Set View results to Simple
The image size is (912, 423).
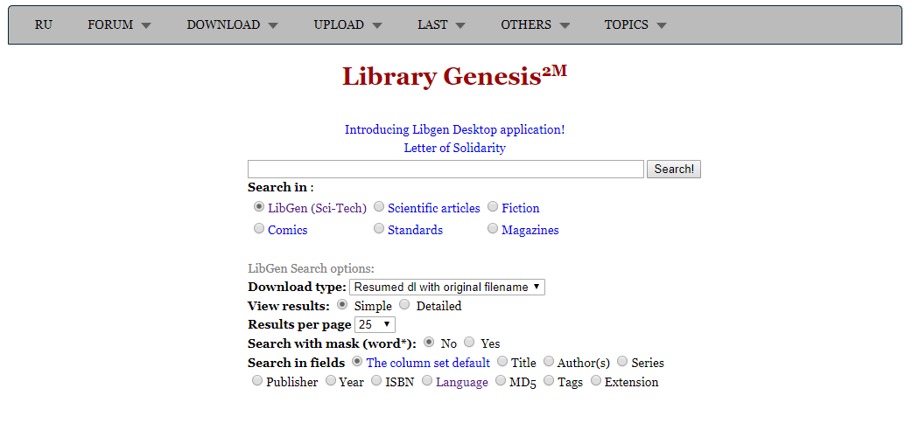click(x=342, y=304)
